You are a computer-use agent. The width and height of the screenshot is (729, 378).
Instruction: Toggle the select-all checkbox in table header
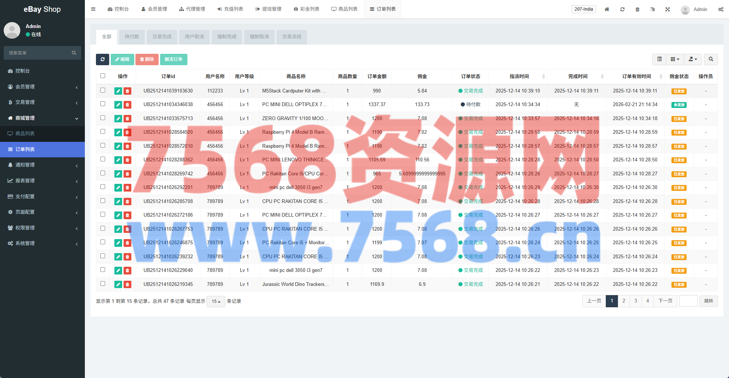click(103, 76)
